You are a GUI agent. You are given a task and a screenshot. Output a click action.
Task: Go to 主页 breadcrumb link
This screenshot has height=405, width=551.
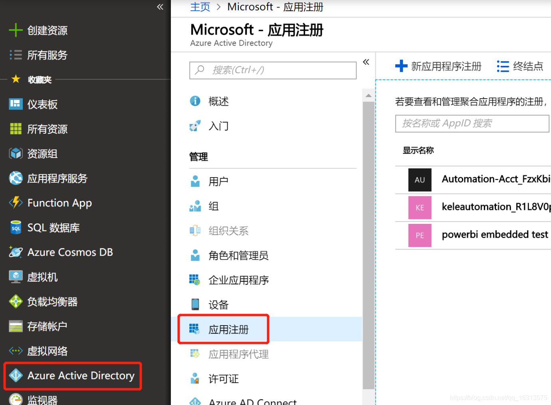pos(200,7)
